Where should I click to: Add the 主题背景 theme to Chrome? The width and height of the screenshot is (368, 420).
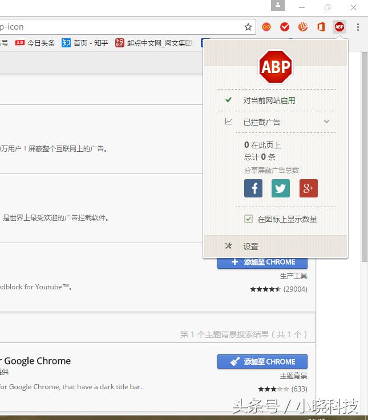[x=262, y=362]
